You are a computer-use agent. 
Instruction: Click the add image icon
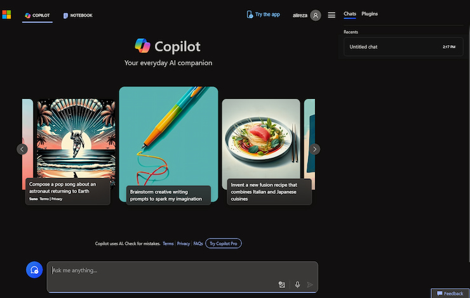282,285
